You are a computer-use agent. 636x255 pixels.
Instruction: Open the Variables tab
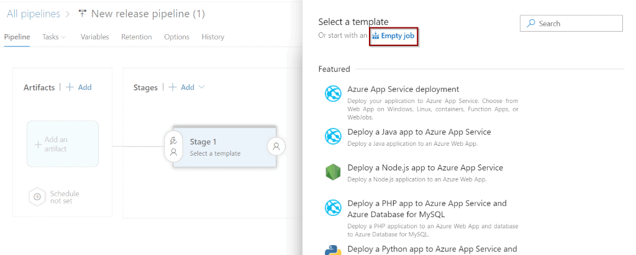click(95, 37)
